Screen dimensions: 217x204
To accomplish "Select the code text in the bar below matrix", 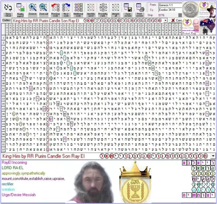I will tap(43, 156).
